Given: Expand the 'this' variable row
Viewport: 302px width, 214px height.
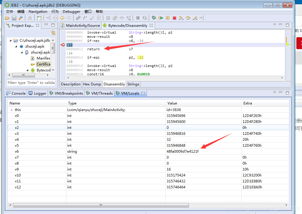Looking at the screenshot, I should 12,110.
